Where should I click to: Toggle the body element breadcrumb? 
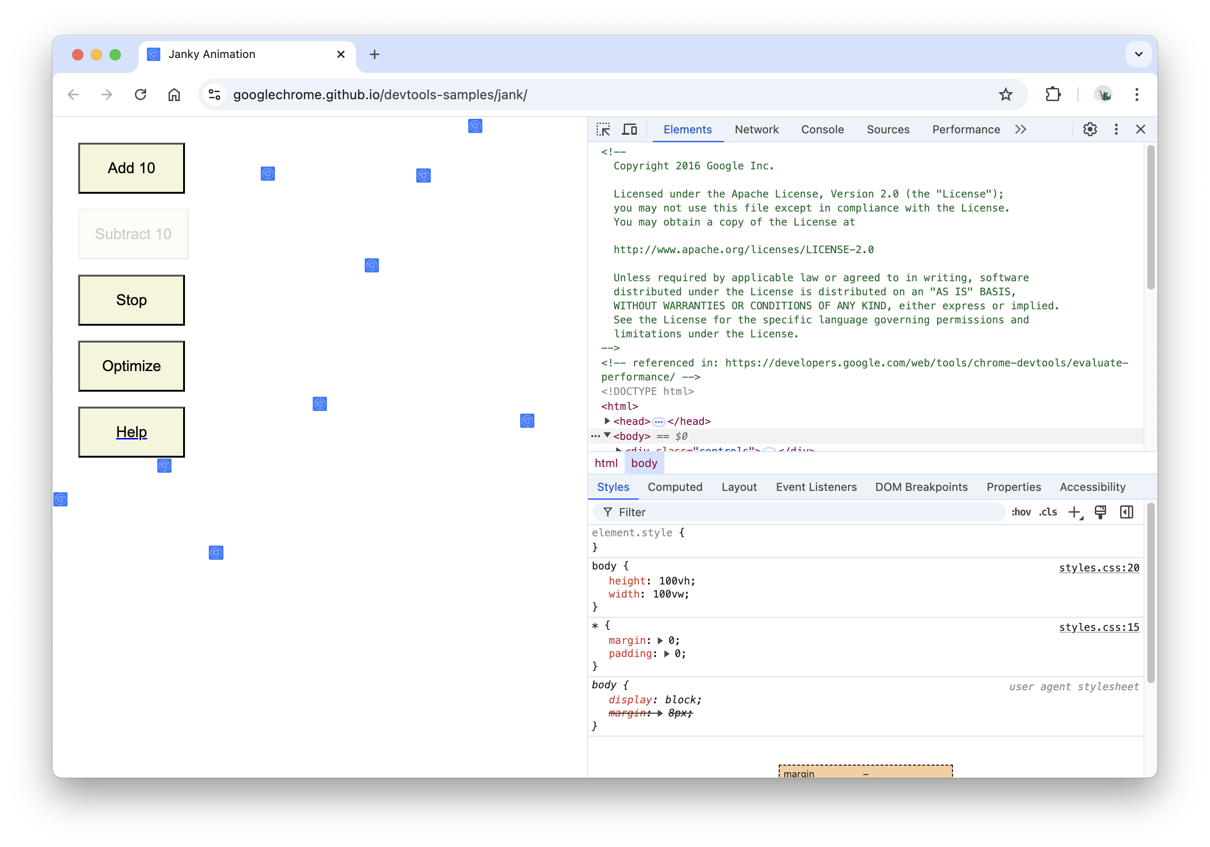coord(643,463)
